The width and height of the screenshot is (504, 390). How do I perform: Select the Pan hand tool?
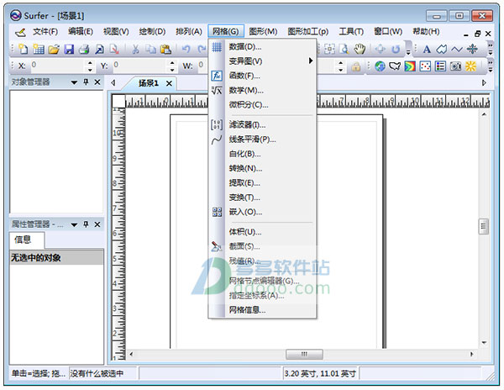click(x=360, y=50)
